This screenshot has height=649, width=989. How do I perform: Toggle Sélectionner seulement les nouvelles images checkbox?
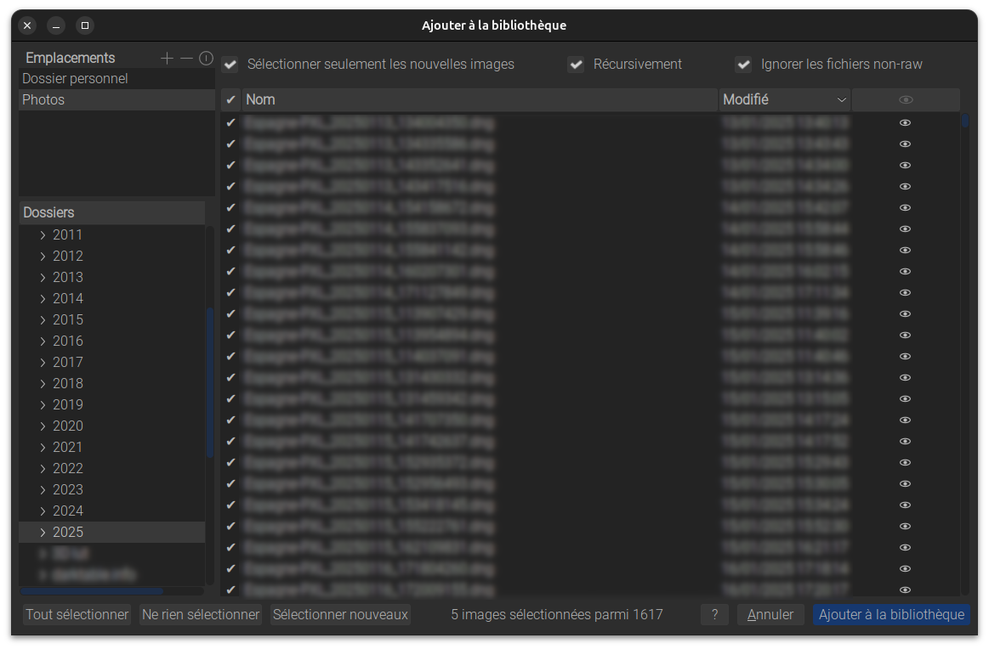coord(230,65)
